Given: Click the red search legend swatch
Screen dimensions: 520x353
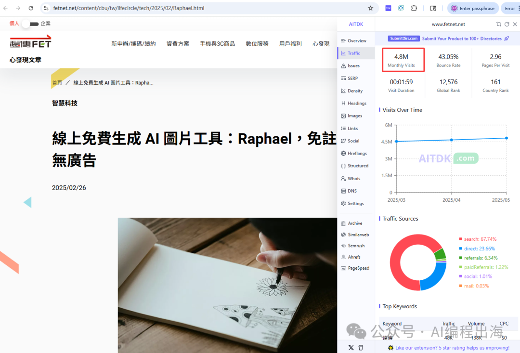Looking at the screenshot, I should [x=461, y=239].
